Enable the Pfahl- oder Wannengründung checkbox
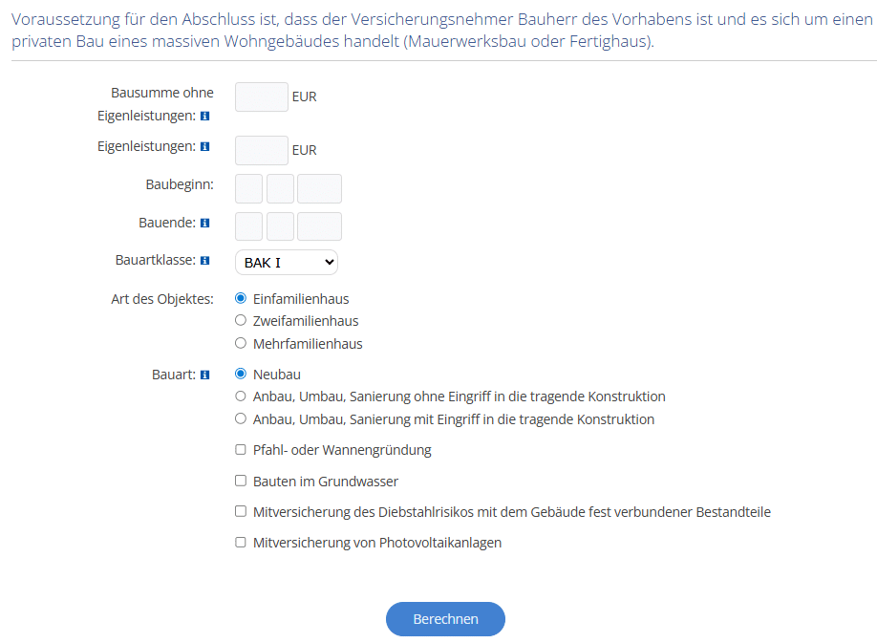Screen dimensions: 877x643 241,450
